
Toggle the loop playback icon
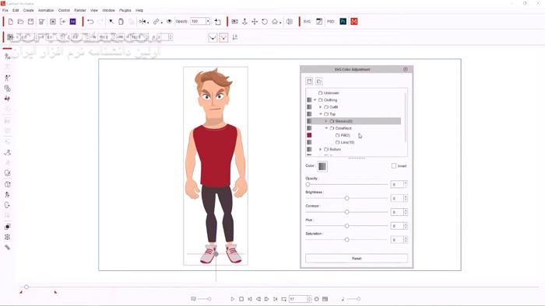coord(284,299)
